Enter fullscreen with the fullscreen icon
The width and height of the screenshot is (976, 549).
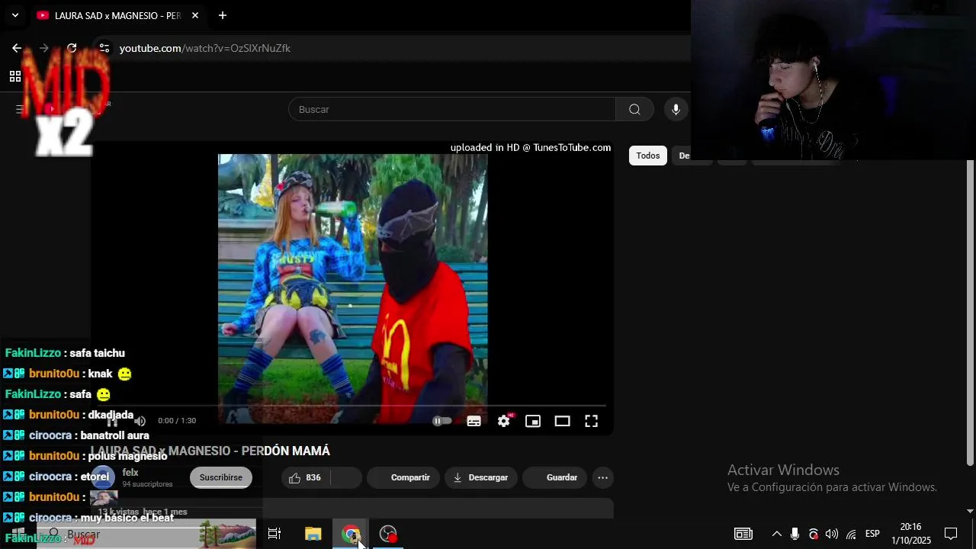591,421
